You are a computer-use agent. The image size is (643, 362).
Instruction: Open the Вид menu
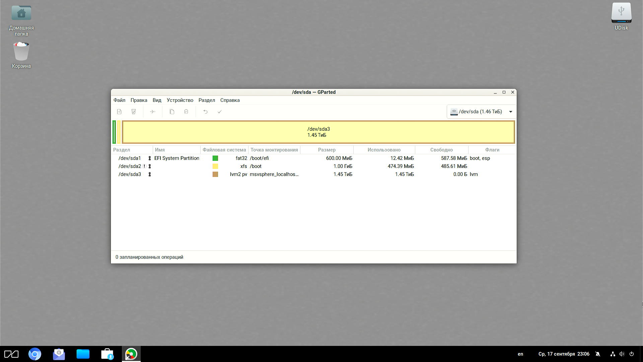click(x=157, y=100)
